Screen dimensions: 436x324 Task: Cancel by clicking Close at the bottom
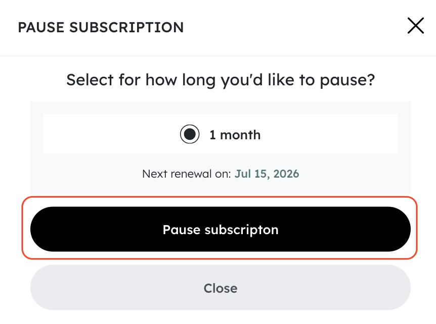(221, 288)
